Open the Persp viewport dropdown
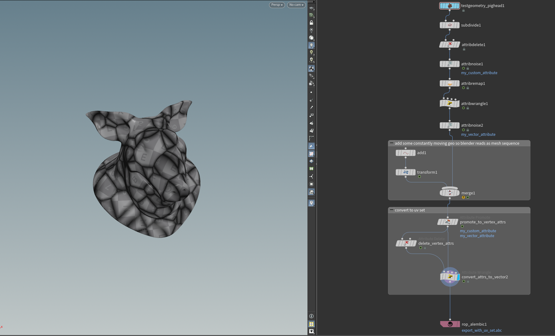This screenshot has height=336, width=555. (277, 5)
